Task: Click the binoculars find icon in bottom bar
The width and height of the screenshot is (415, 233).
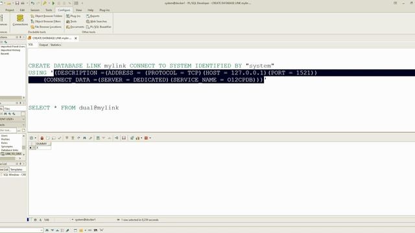Action: click(47, 230)
